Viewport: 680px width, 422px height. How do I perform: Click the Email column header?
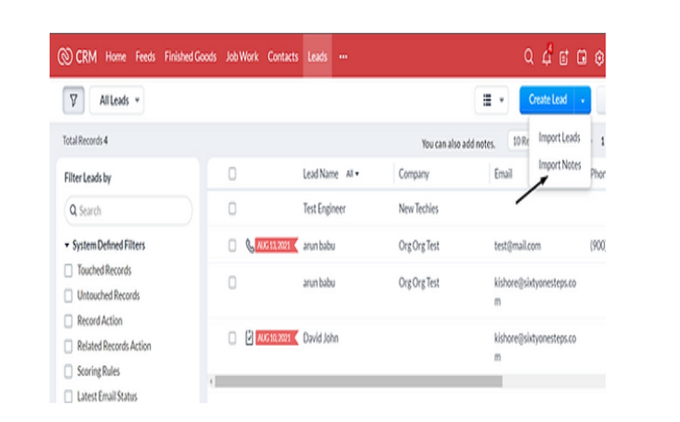(x=503, y=174)
